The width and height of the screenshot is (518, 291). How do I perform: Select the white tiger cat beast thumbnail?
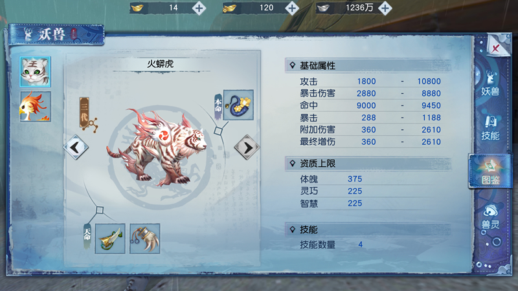click(x=35, y=72)
